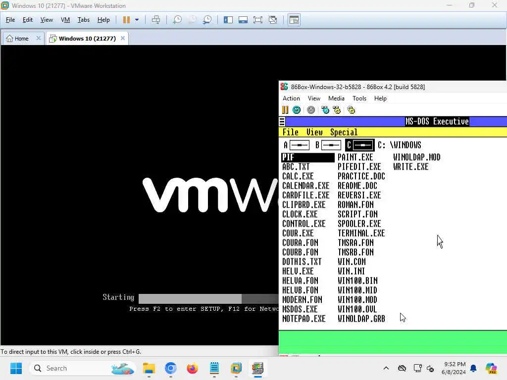Click the C: \WINDOWS path label
This screenshot has width=507, height=380.
[400, 145]
